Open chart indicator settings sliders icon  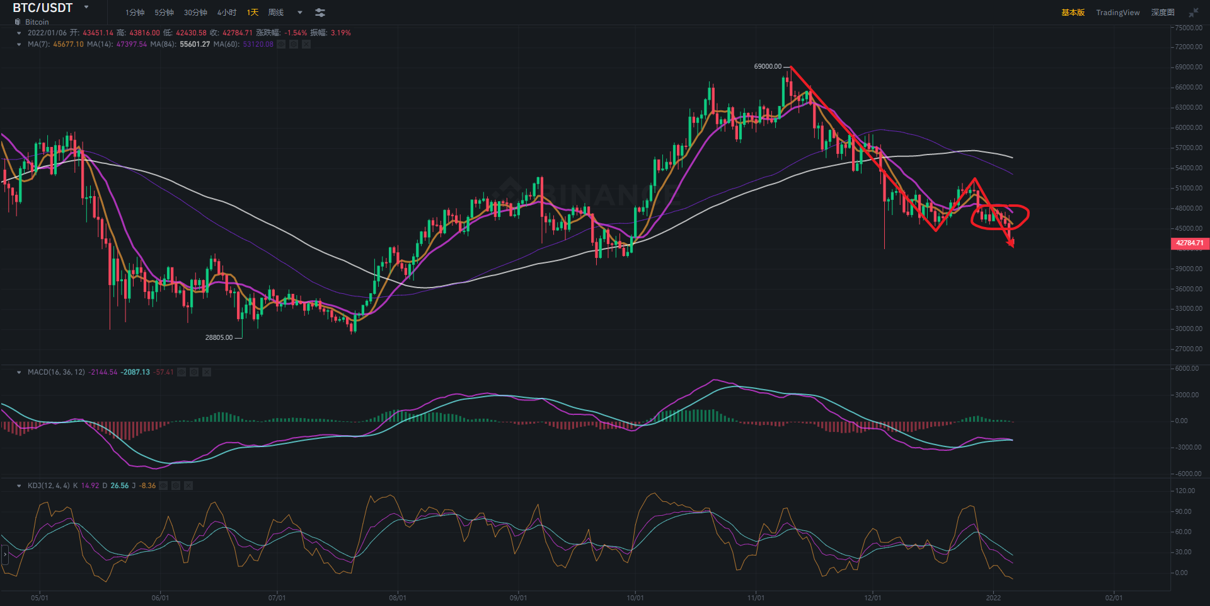(x=320, y=13)
